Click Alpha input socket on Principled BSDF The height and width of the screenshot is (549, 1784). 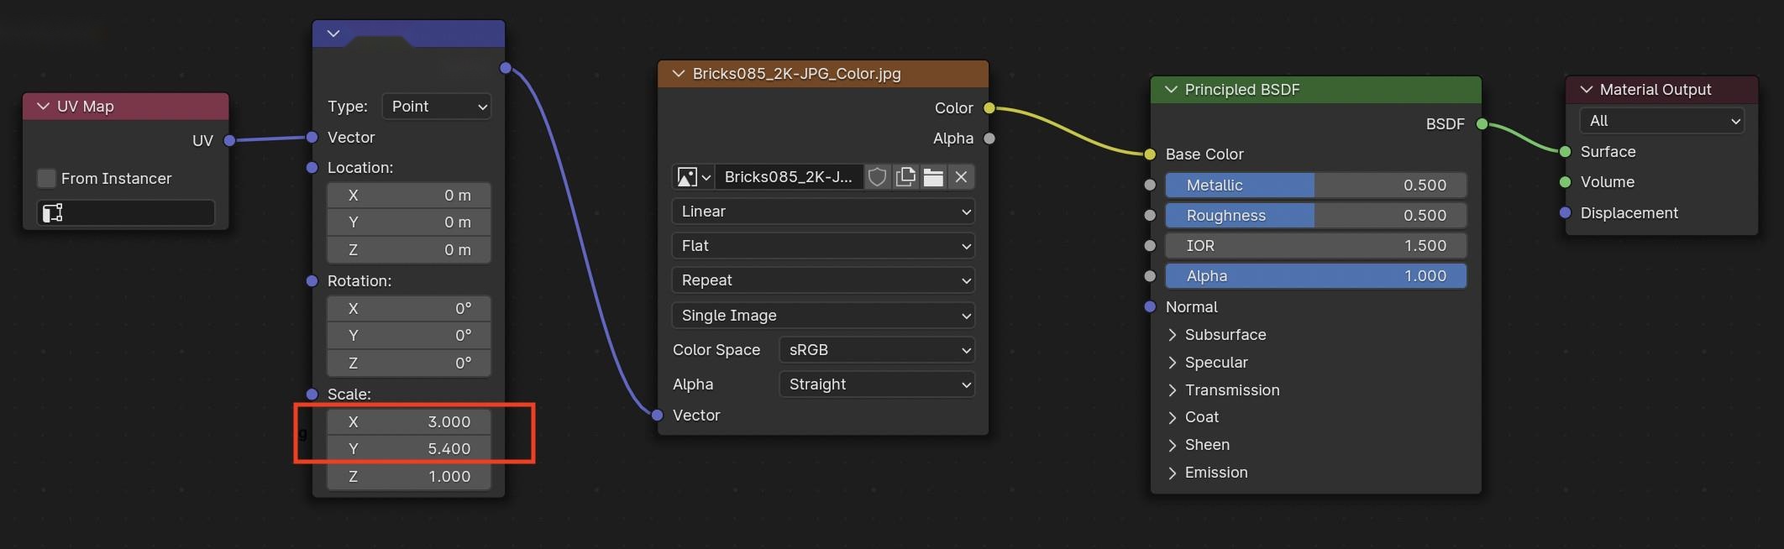click(x=1150, y=276)
